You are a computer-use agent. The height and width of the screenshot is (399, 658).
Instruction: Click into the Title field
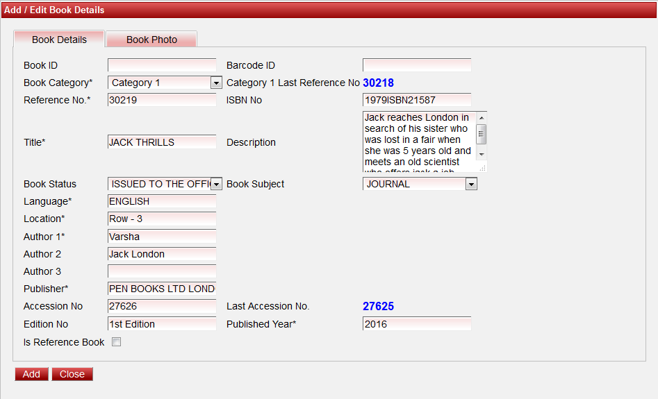pos(162,142)
